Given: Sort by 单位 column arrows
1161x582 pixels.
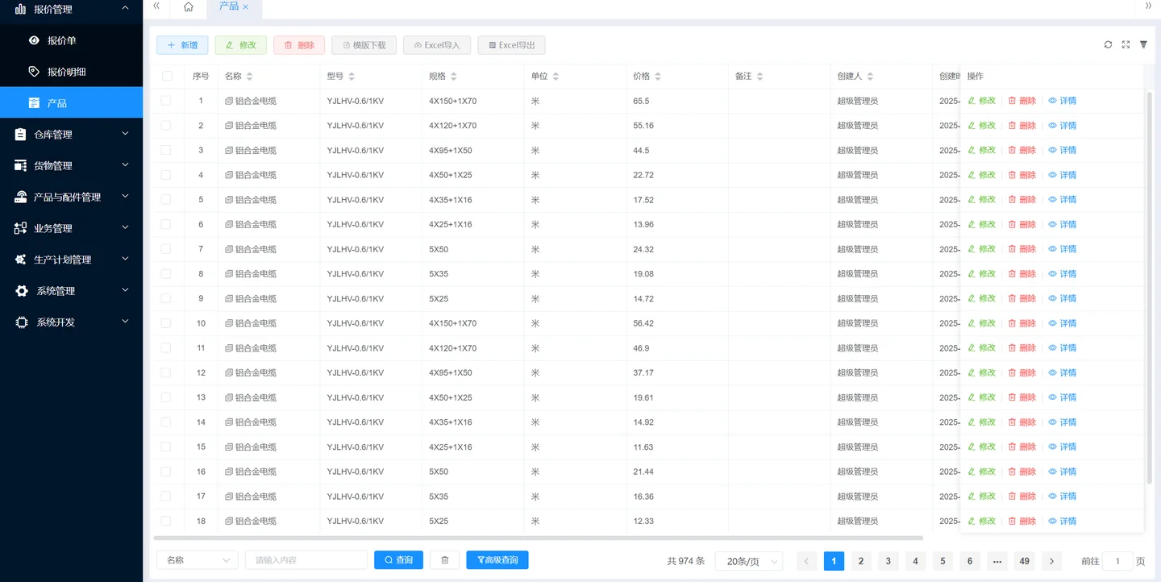Looking at the screenshot, I should pyautogui.click(x=556, y=77).
